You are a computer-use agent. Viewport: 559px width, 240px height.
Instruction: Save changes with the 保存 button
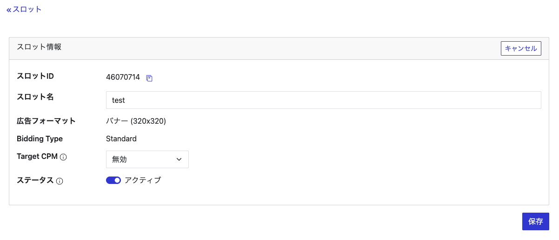[x=535, y=221]
